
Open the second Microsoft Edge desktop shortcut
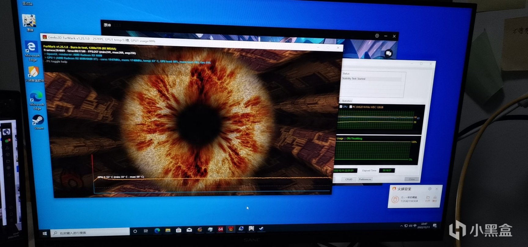pyautogui.click(x=37, y=101)
